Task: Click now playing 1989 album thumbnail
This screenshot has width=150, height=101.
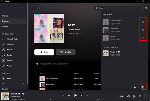Action: (5, 96)
